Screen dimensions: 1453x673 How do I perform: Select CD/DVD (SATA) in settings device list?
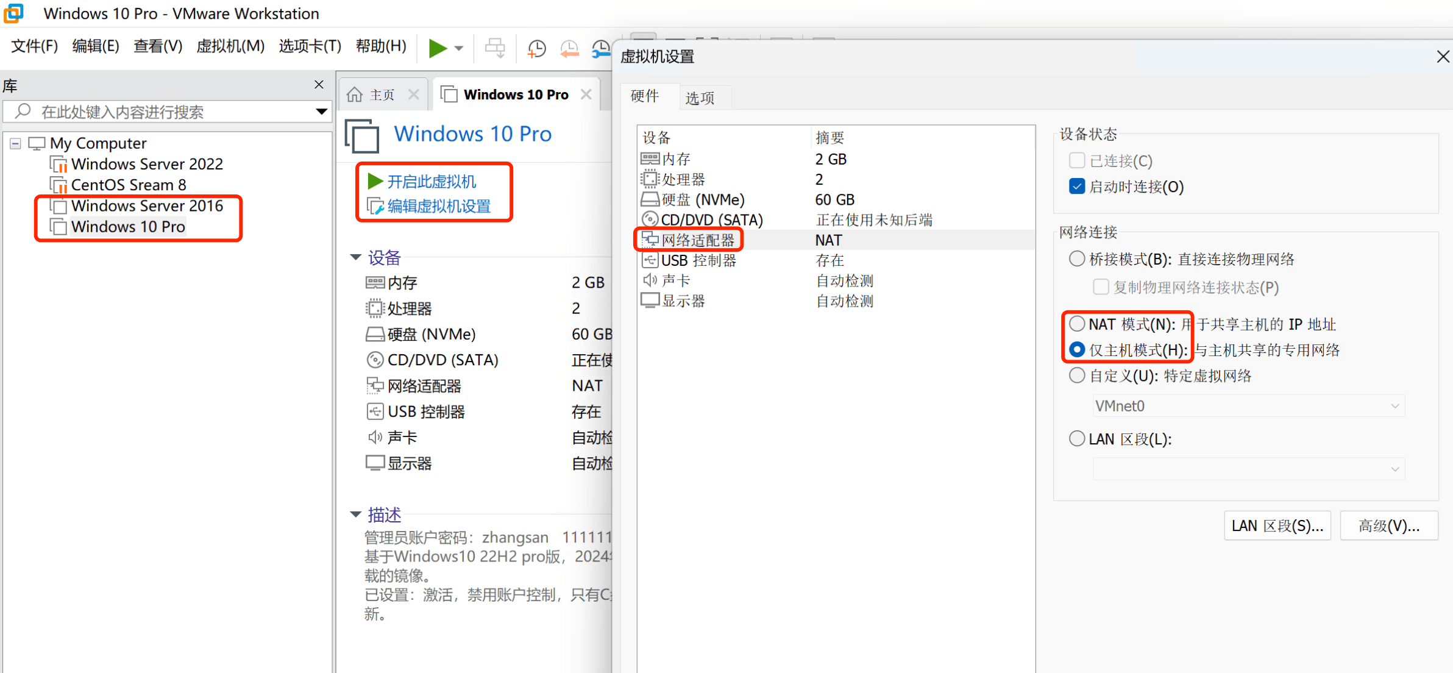836,219
